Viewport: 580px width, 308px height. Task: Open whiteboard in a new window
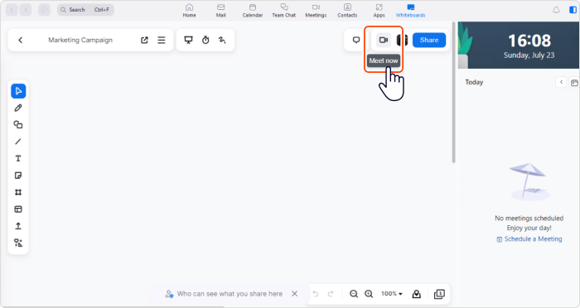(x=145, y=40)
